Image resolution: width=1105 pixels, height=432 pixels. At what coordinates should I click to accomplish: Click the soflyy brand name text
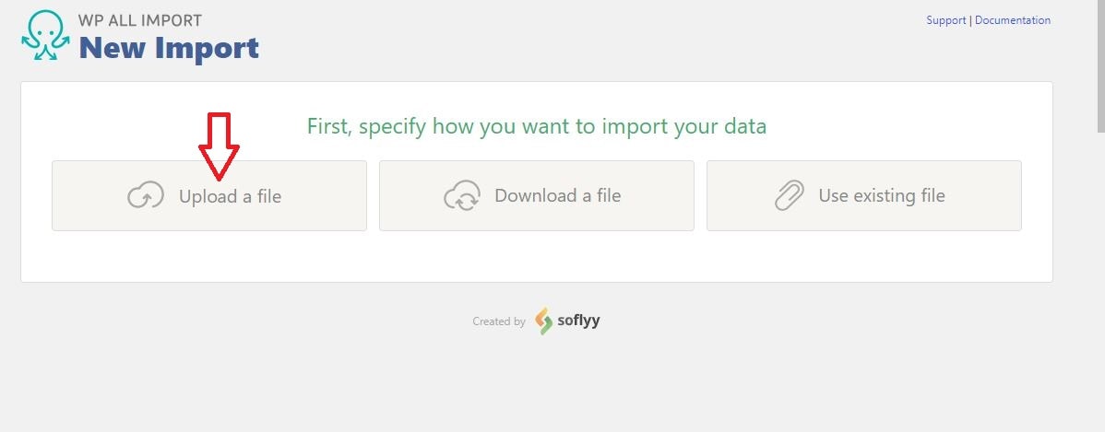pos(578,321)
